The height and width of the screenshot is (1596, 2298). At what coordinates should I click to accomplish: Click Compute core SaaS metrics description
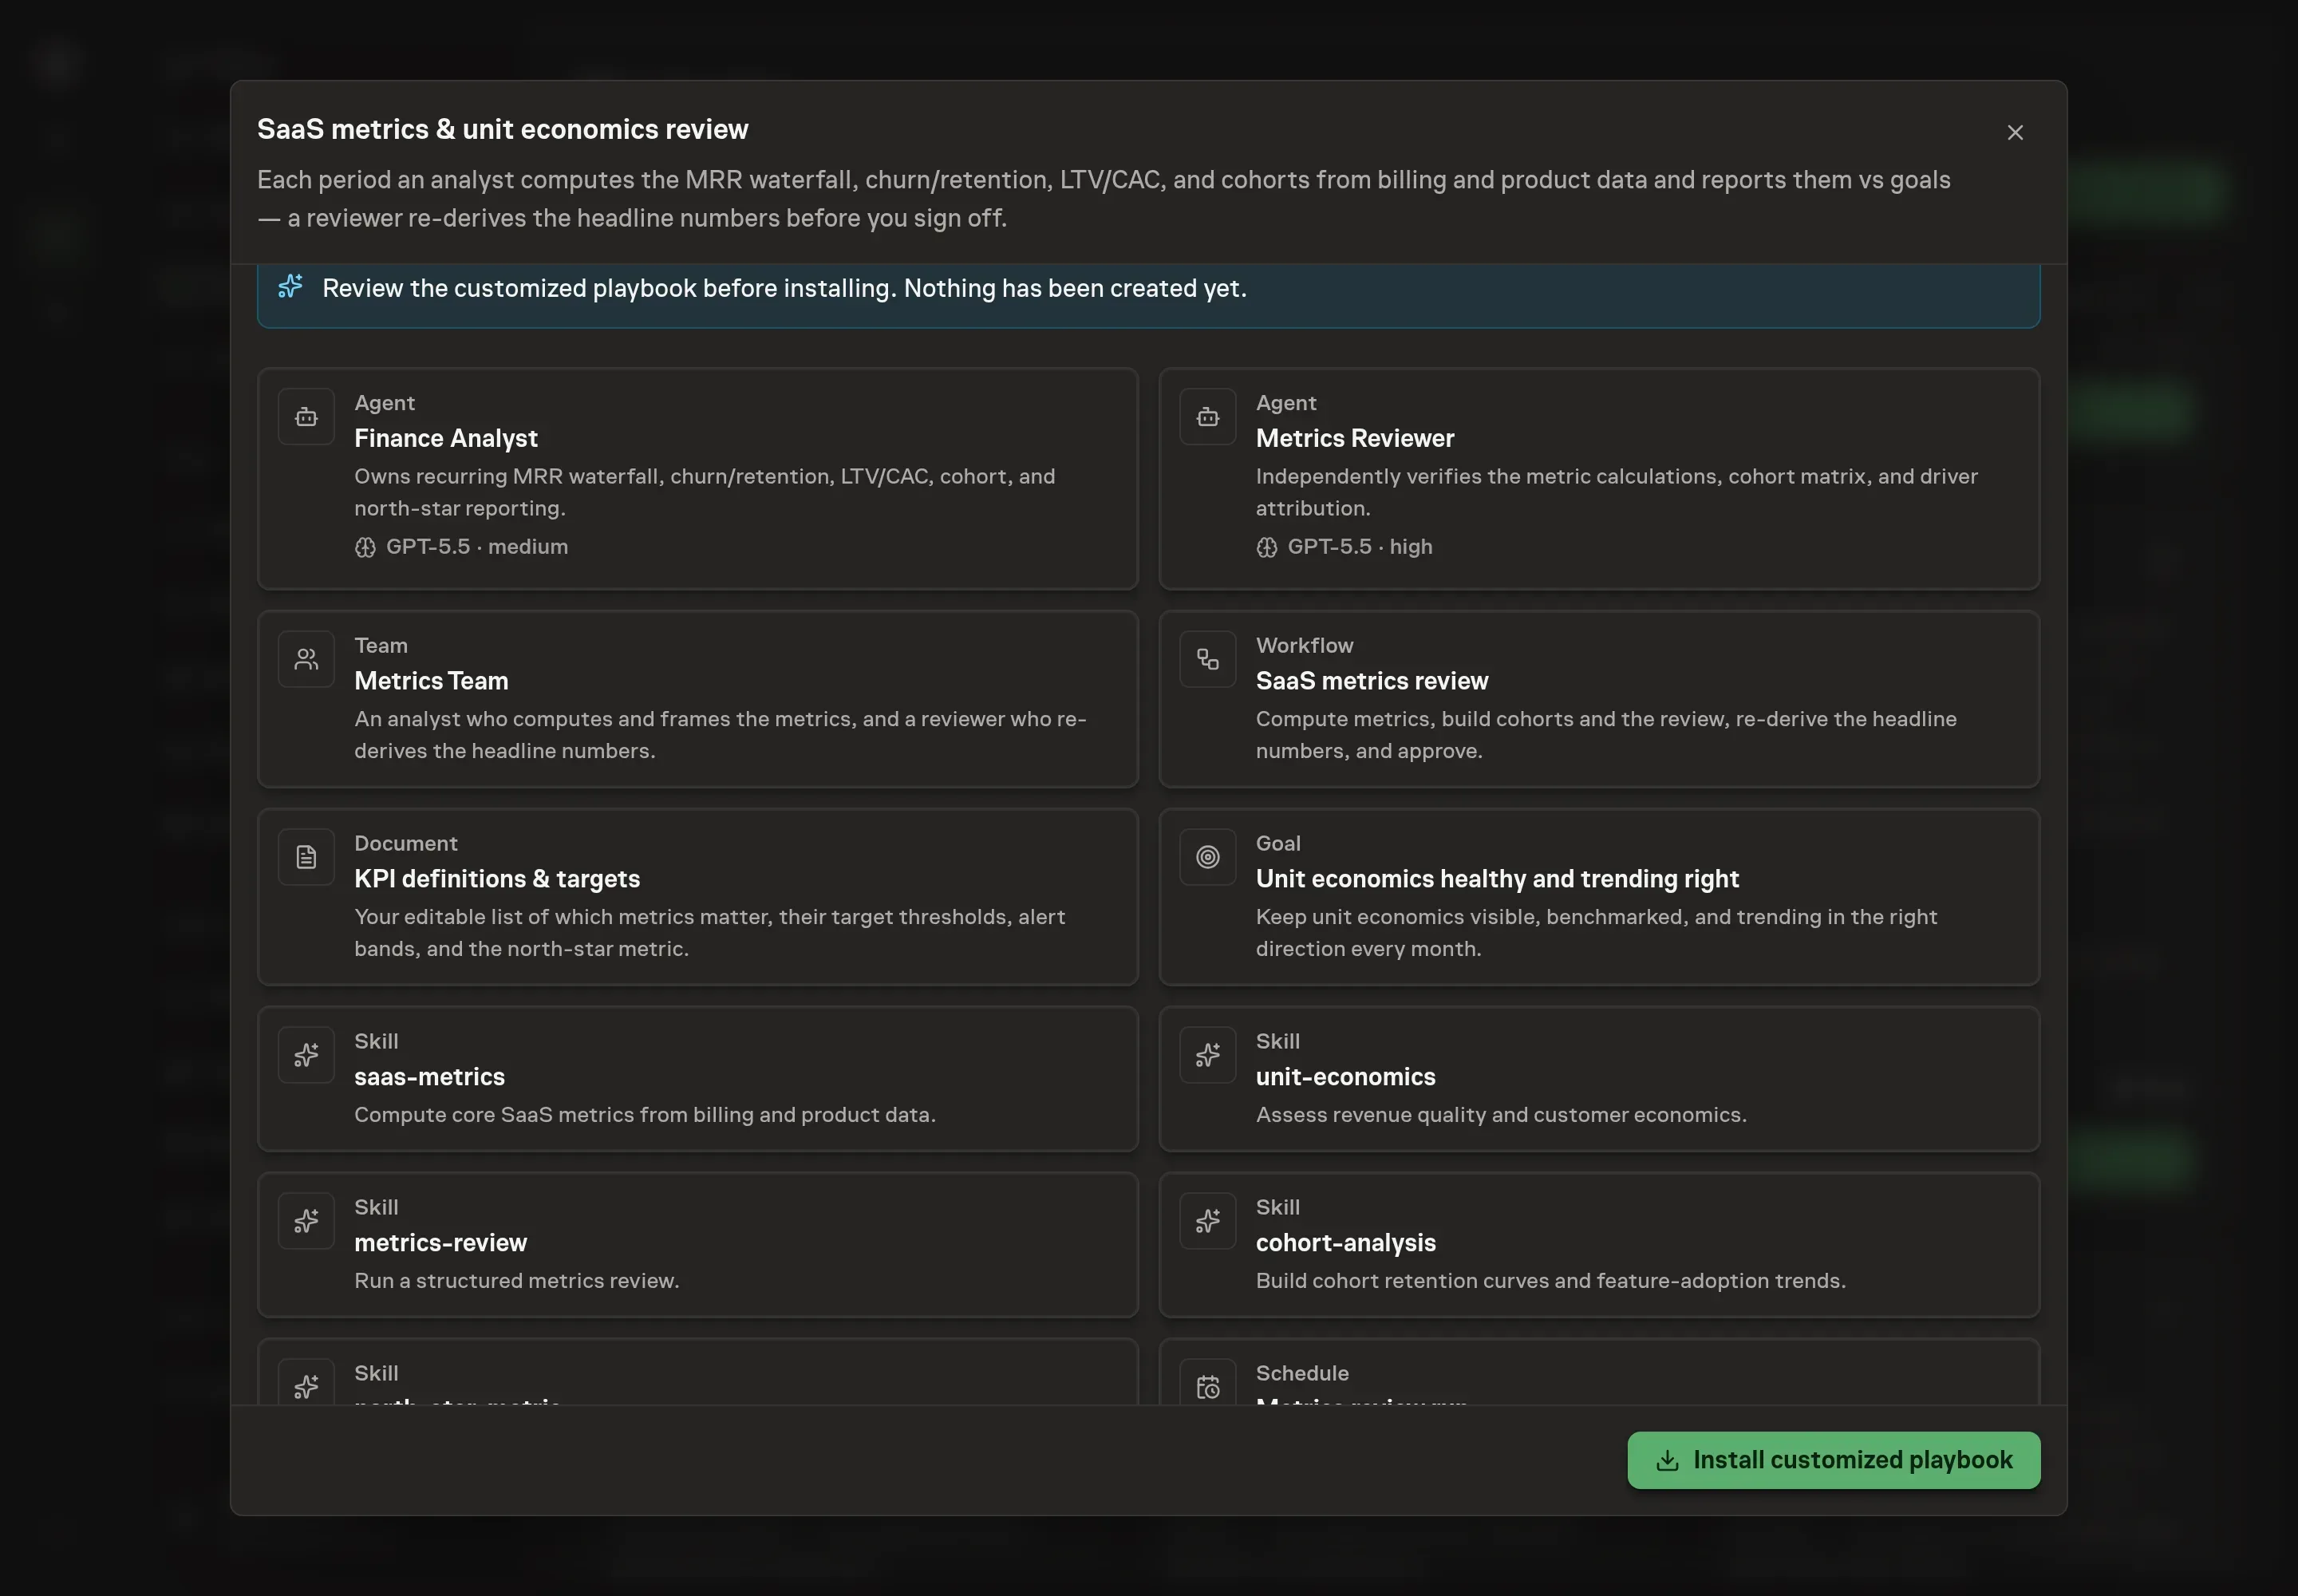[x=645, y=1115]
